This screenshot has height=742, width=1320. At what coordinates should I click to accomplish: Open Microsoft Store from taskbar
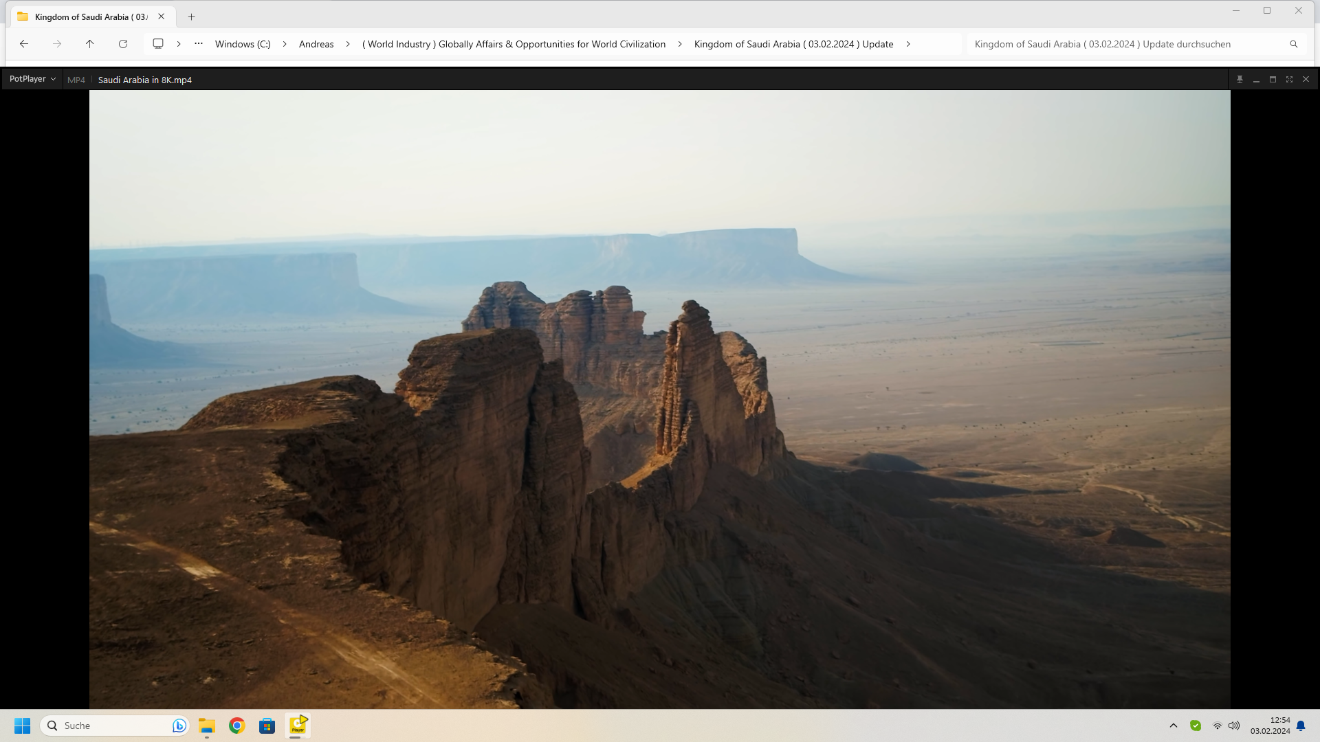(267, 726)
